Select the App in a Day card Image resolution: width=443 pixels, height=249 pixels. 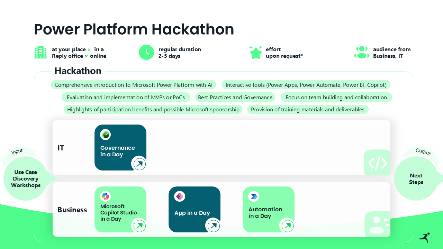(x=195, y=210)
